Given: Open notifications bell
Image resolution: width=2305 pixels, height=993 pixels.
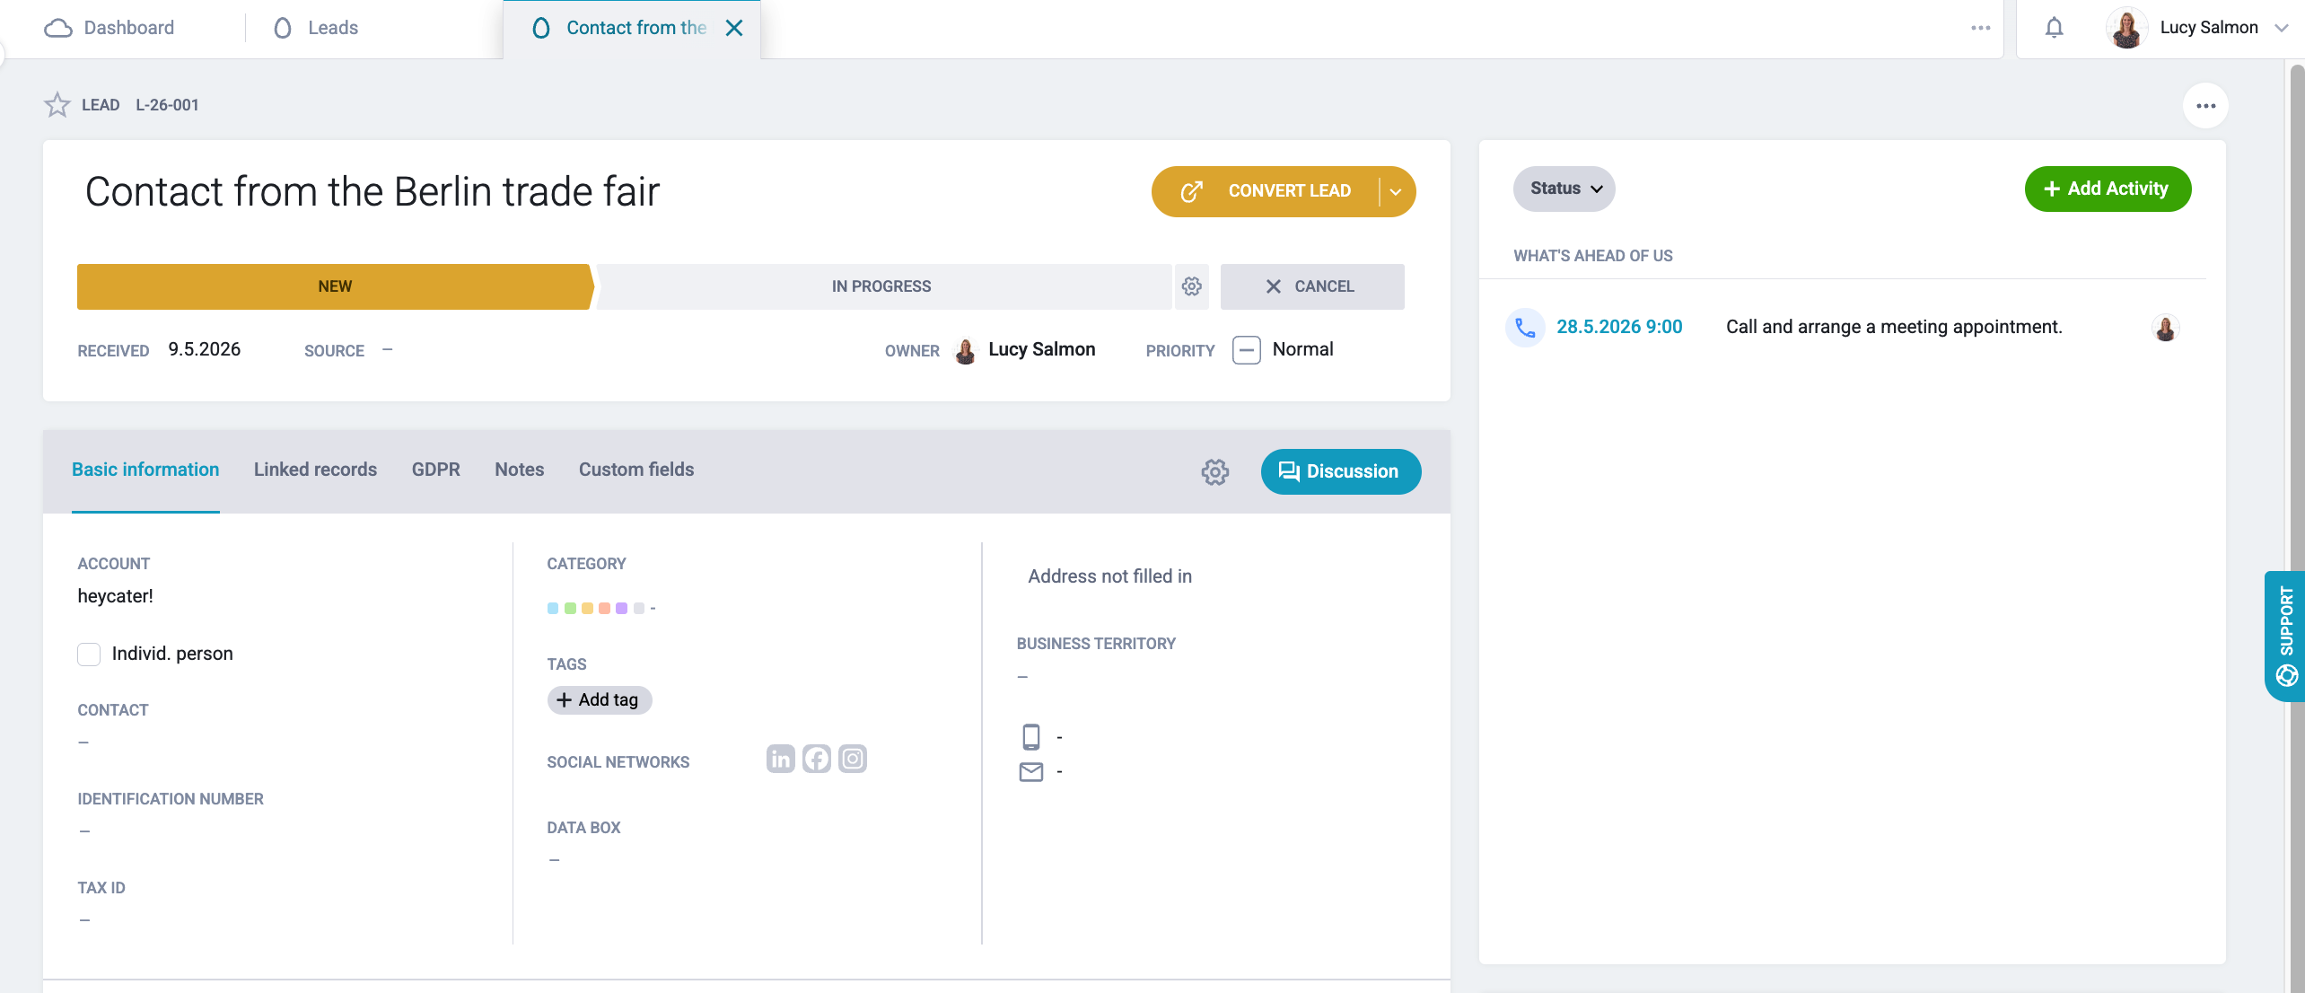Looking at the screenshot, I should pos(2054,28).
